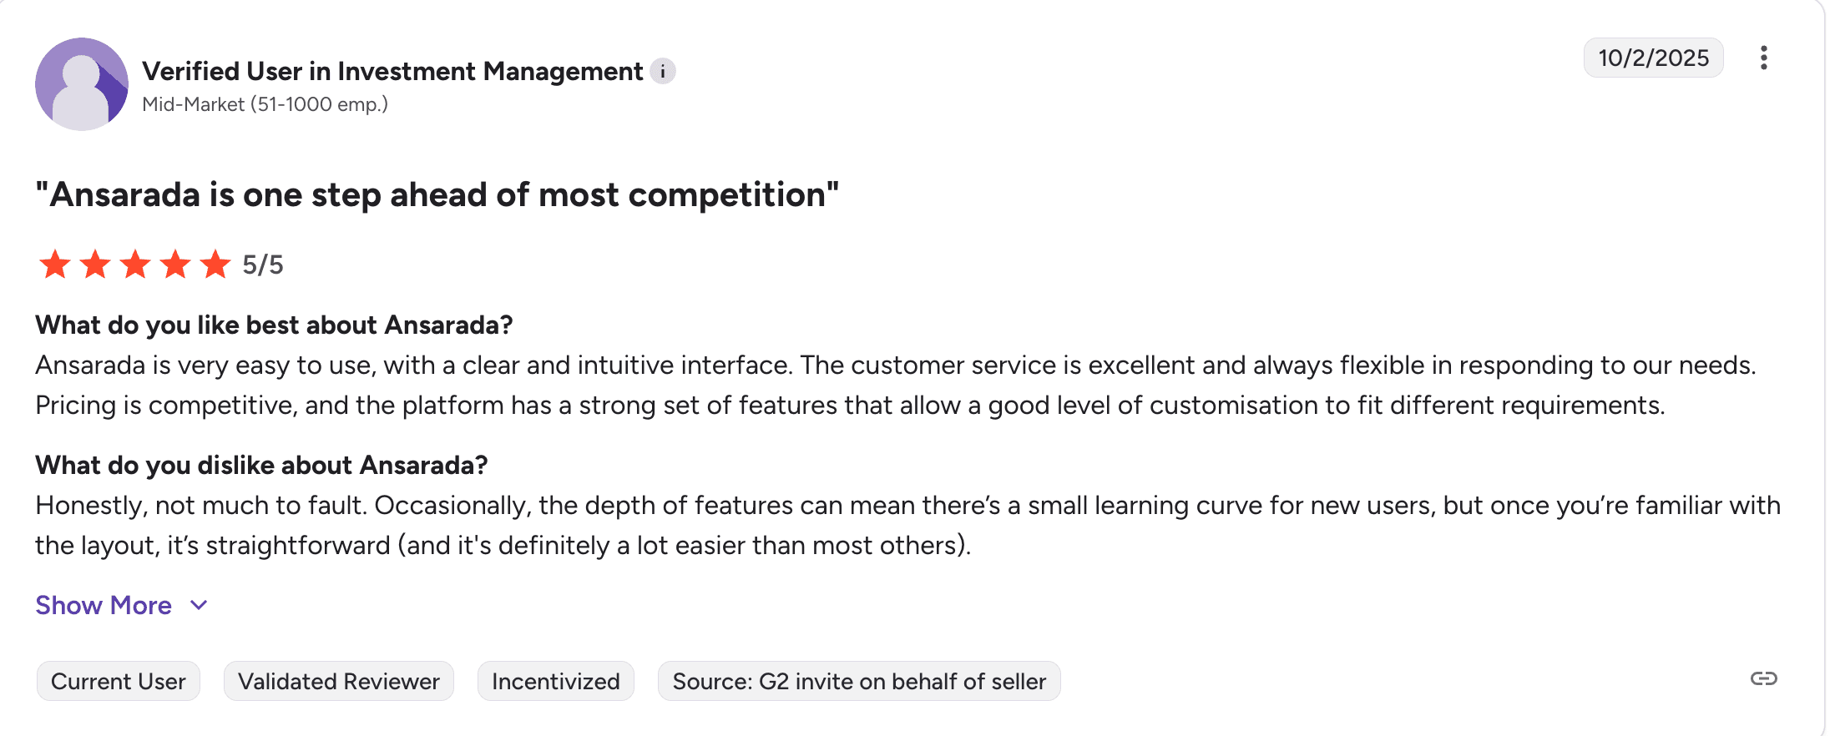
Task: Click the 10/2/2025 date badge
Action: [1653, 58]
